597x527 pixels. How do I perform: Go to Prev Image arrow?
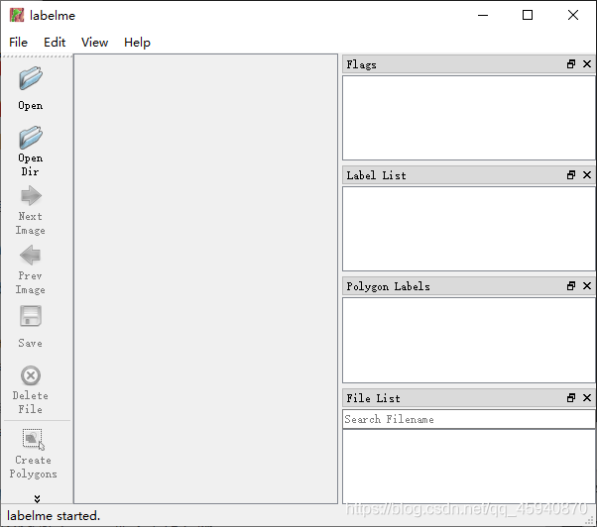(31, 256)
